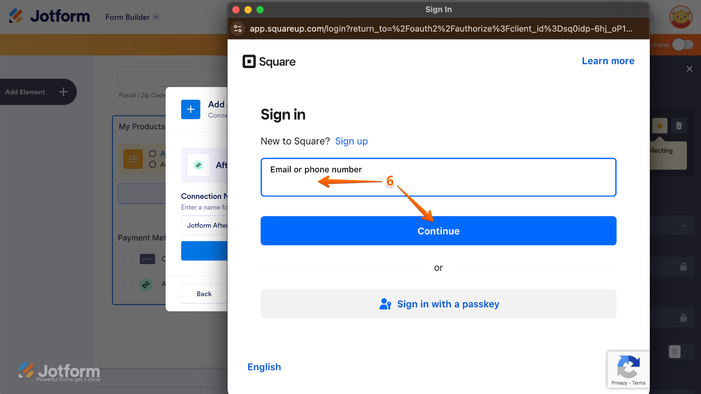This screenshot has width=701, height=394.
Task: Click the Square logo in the sign-in dialog
Action: pos(249,61)
